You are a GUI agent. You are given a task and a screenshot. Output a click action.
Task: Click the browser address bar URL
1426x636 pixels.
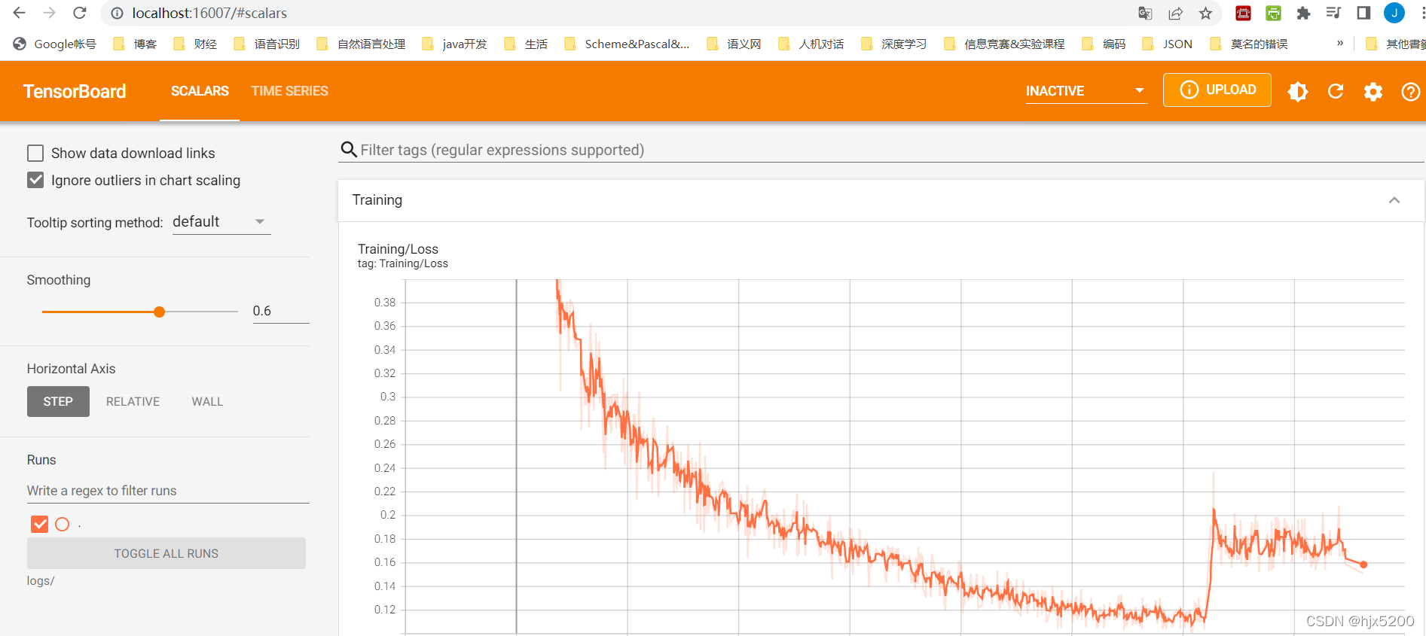pos(209,13)
